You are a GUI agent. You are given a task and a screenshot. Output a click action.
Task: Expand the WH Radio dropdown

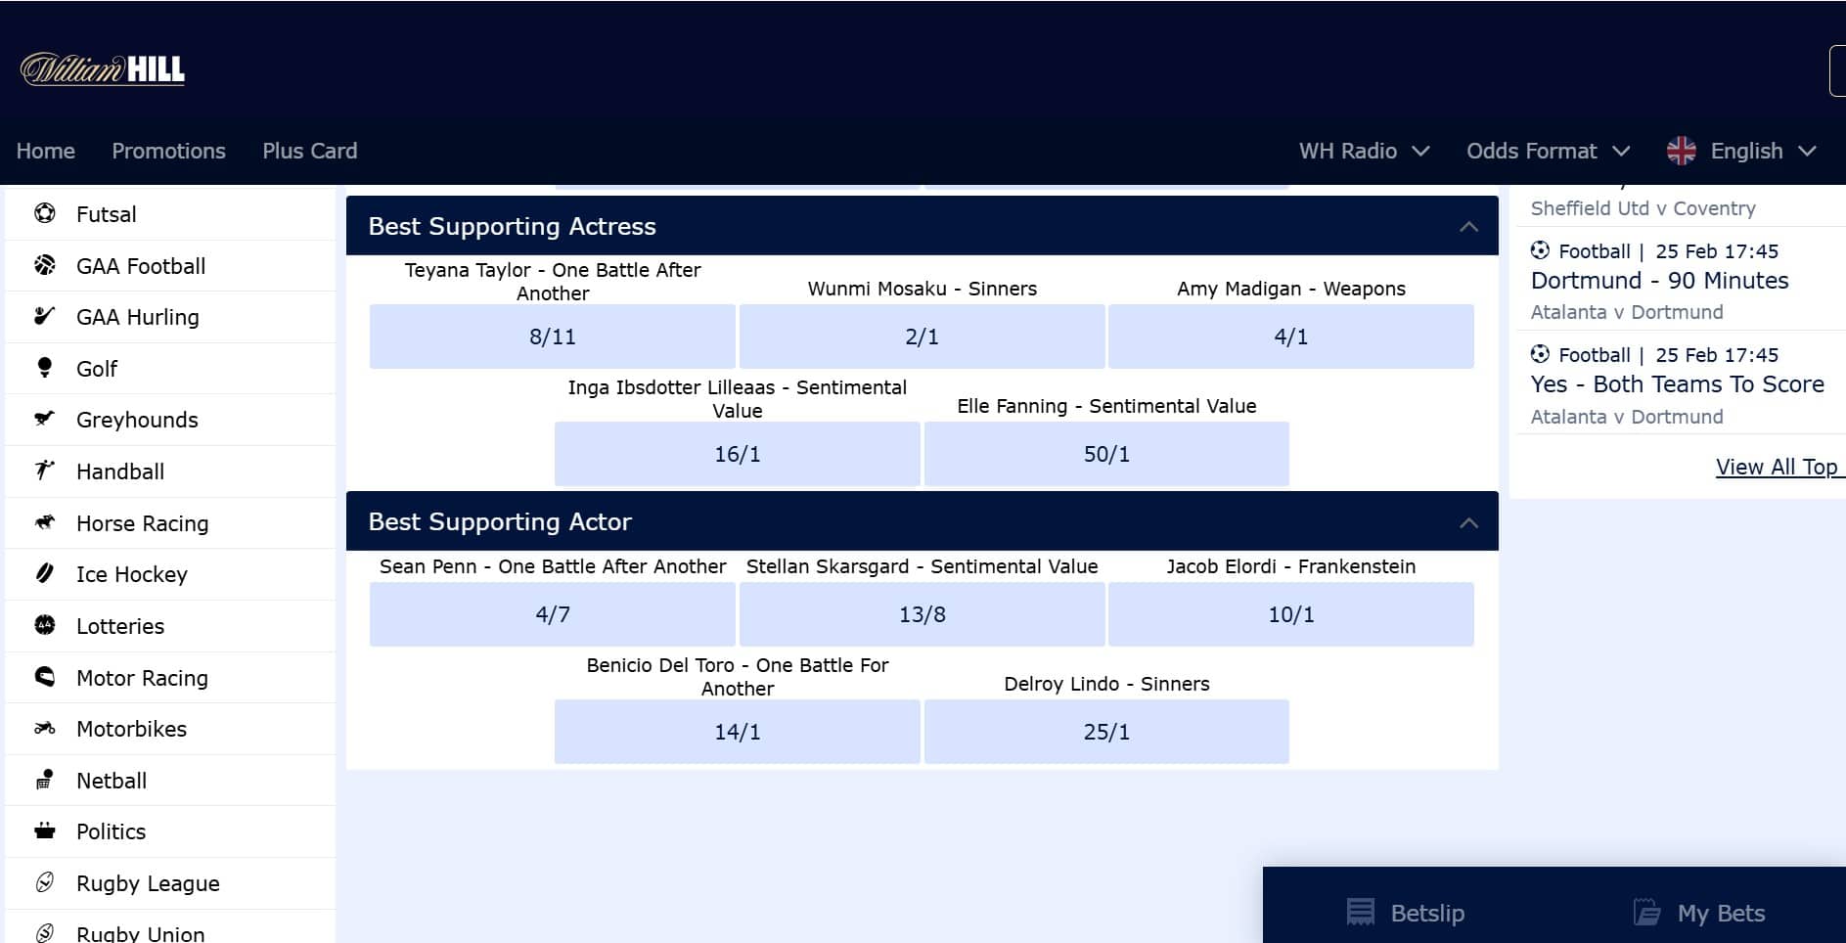(1364, 151)
